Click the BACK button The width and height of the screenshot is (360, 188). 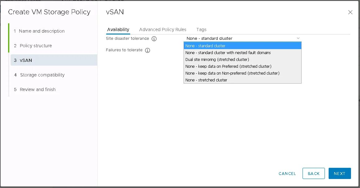tap(314, 173)
